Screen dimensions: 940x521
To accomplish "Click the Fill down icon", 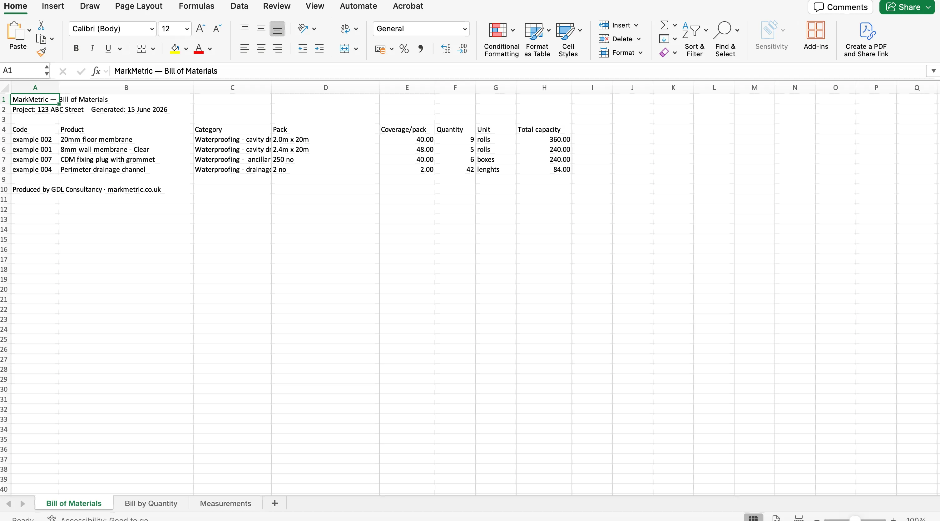I will tap(664, 39).
